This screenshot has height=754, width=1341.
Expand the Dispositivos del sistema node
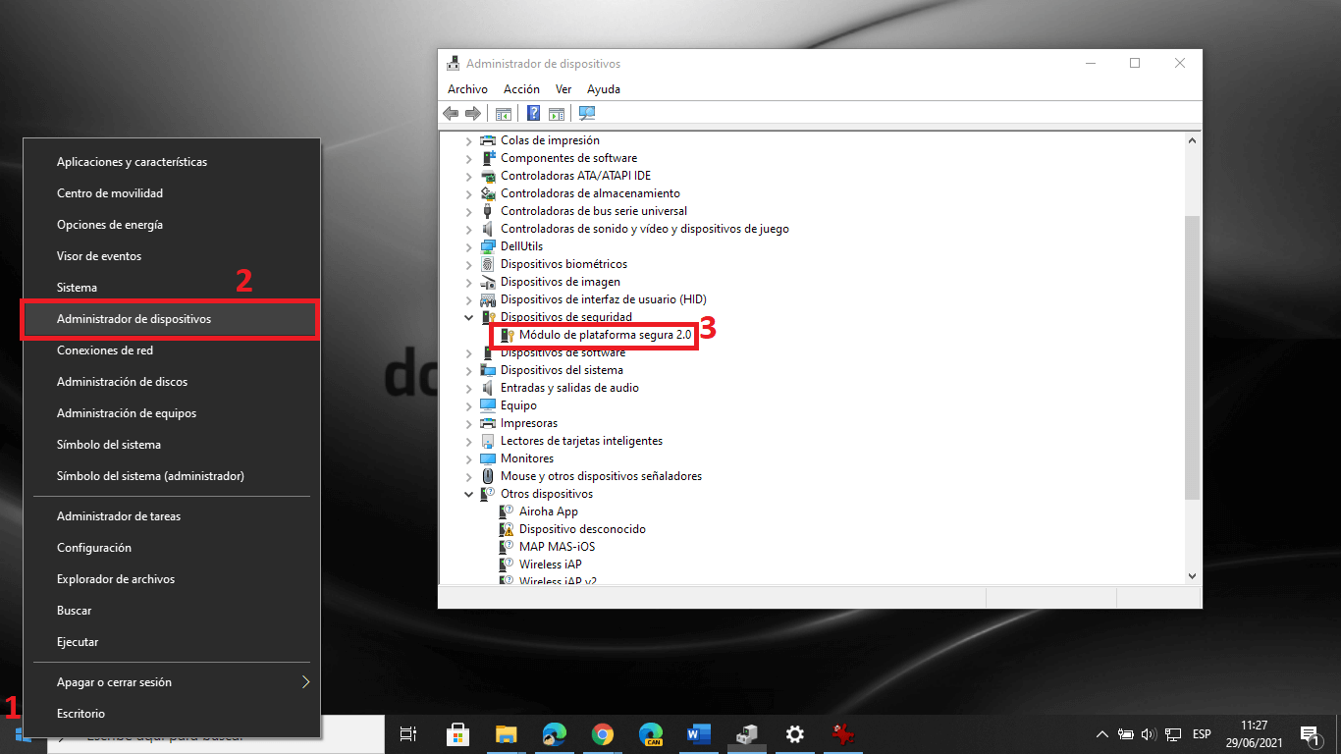tap(469, 370)
